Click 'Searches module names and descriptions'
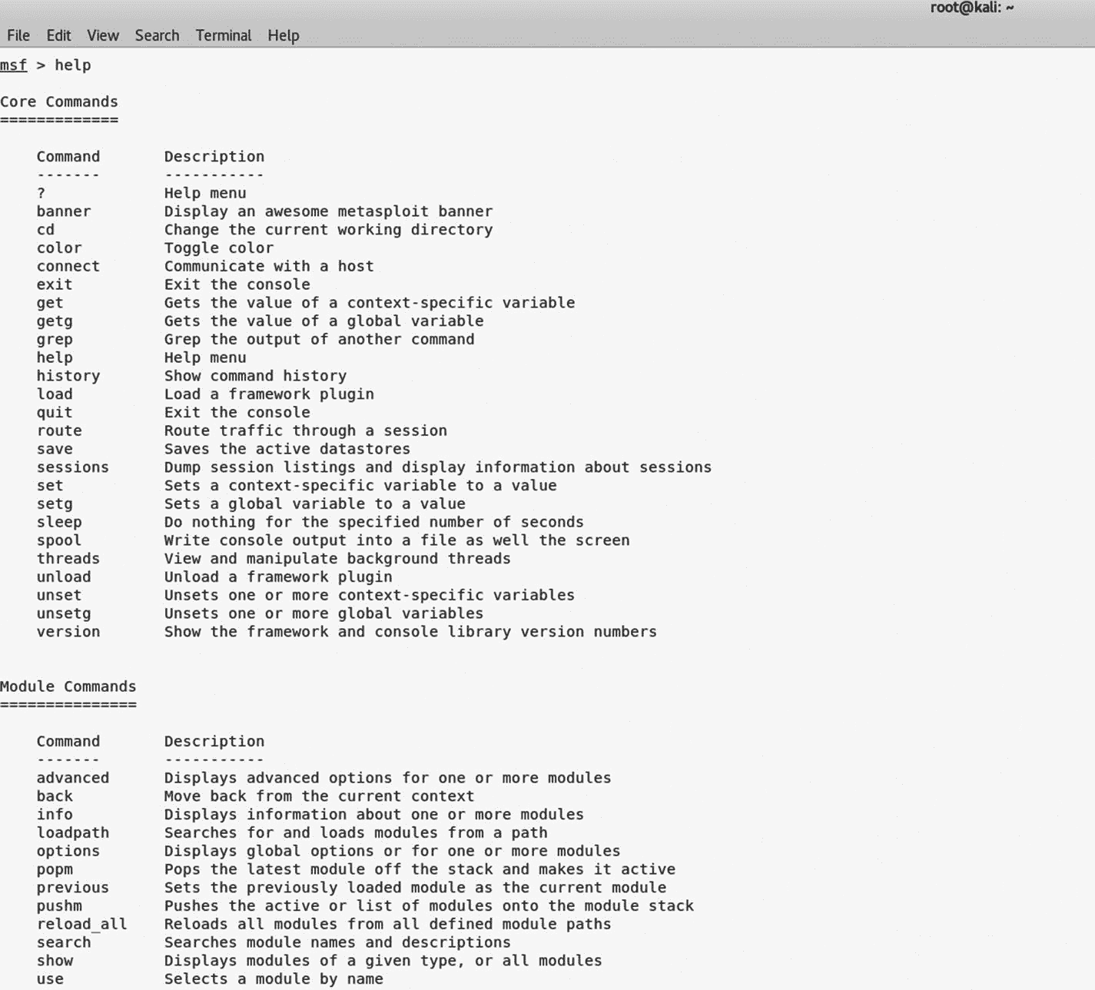 (337, 942)
